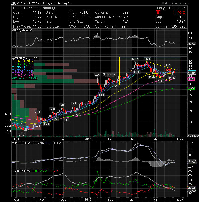Click the P/E value -34.87
This screenshot has width=199, height=202.
85,12
